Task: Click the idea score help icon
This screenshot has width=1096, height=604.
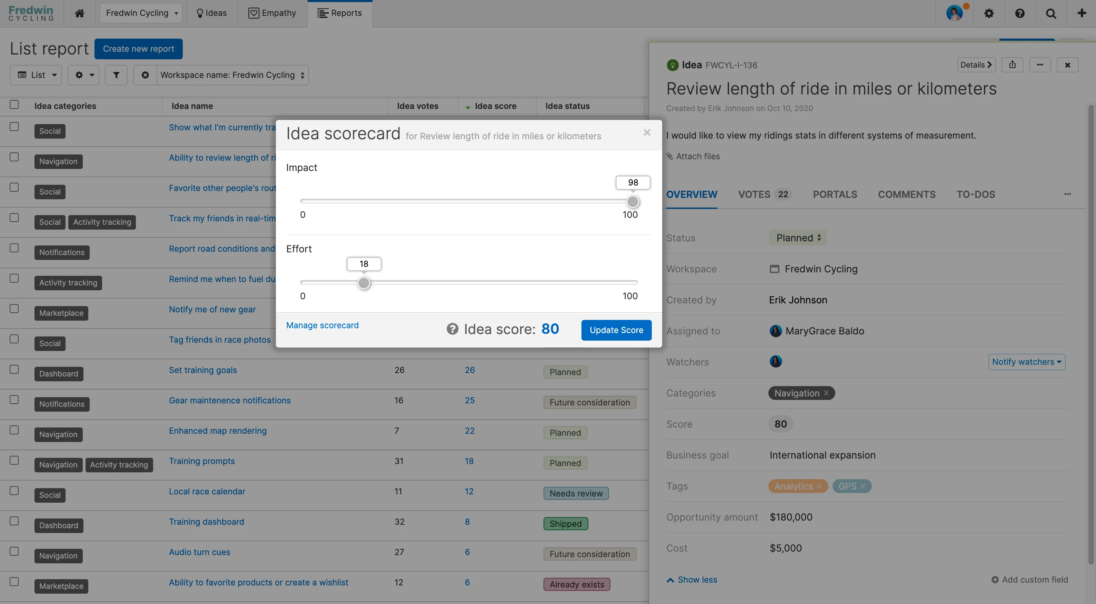Action: coord(452,329)
